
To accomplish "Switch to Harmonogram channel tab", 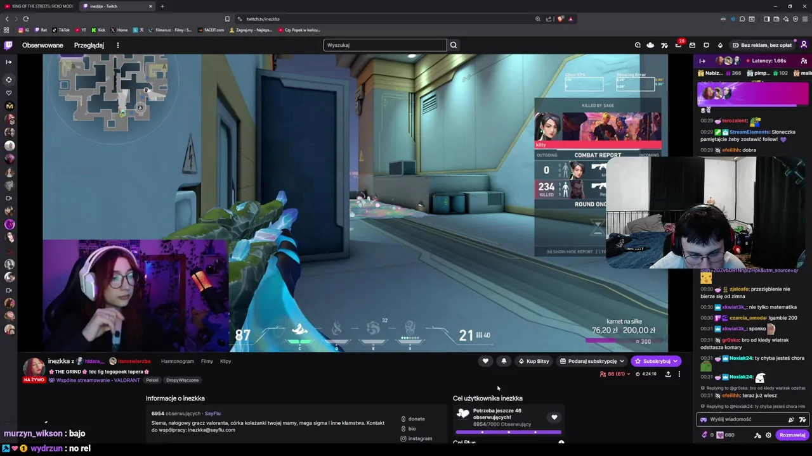I will coord(178,361).
